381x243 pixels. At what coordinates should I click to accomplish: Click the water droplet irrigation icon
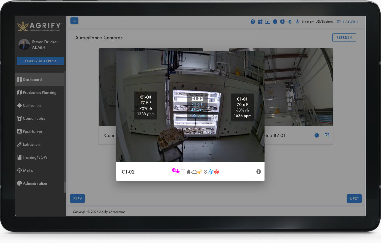point(189,172)
